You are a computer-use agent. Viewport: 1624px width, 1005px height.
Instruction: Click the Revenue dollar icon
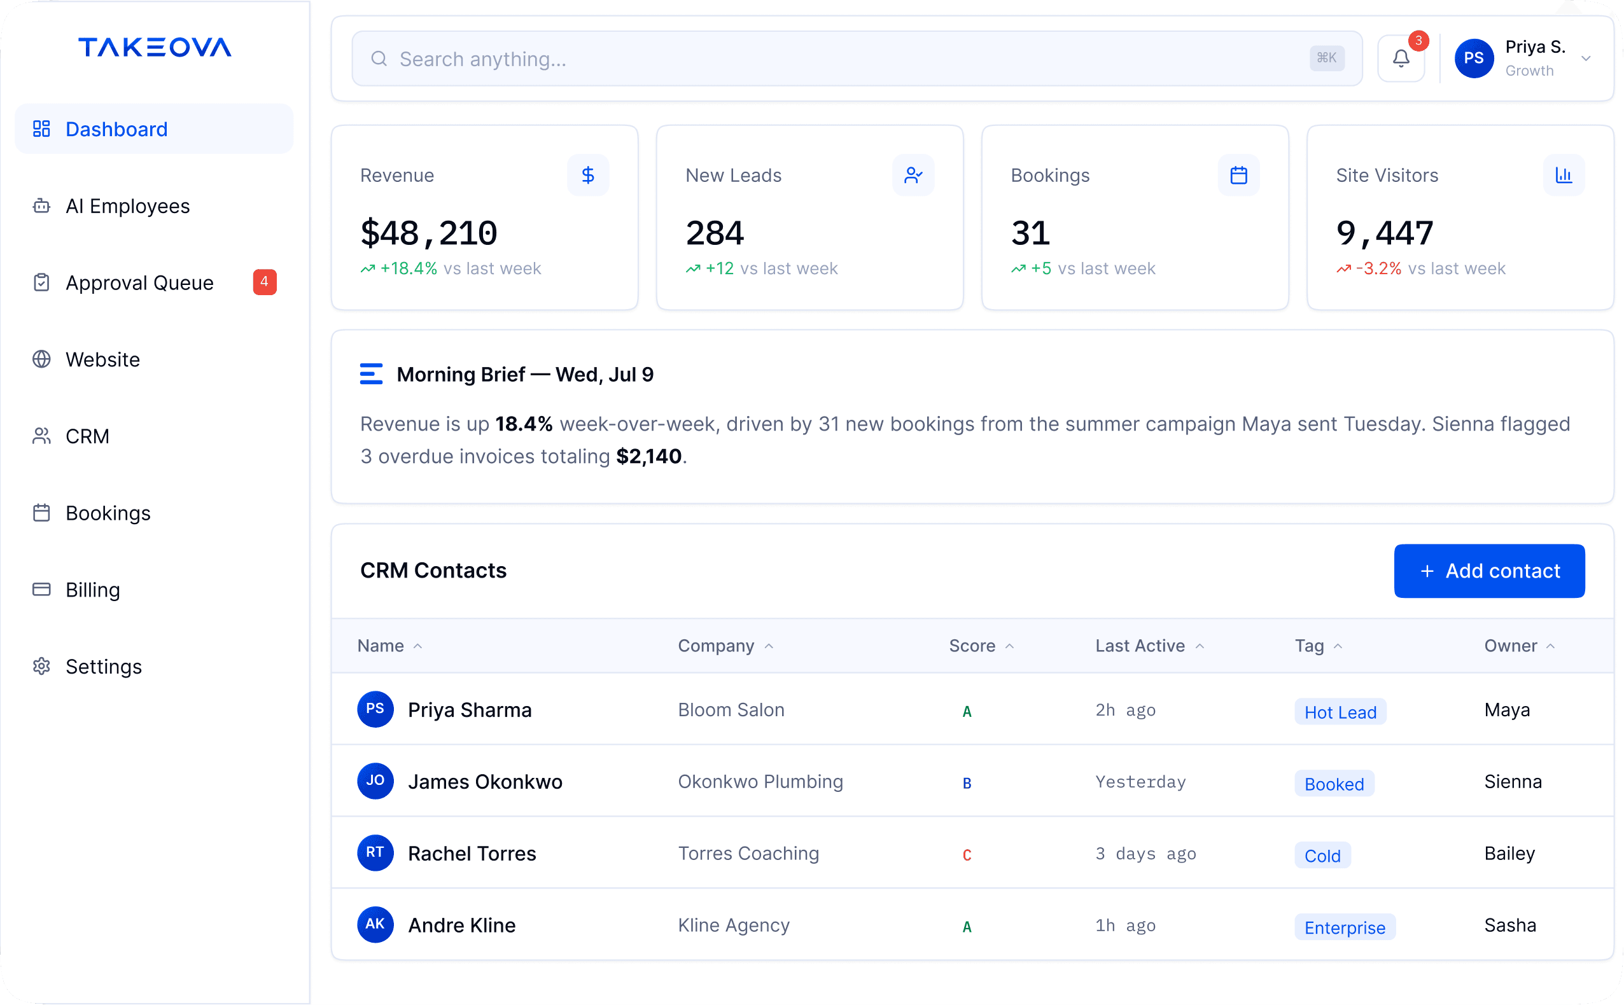pyautogui.click(x=588, y=176)
